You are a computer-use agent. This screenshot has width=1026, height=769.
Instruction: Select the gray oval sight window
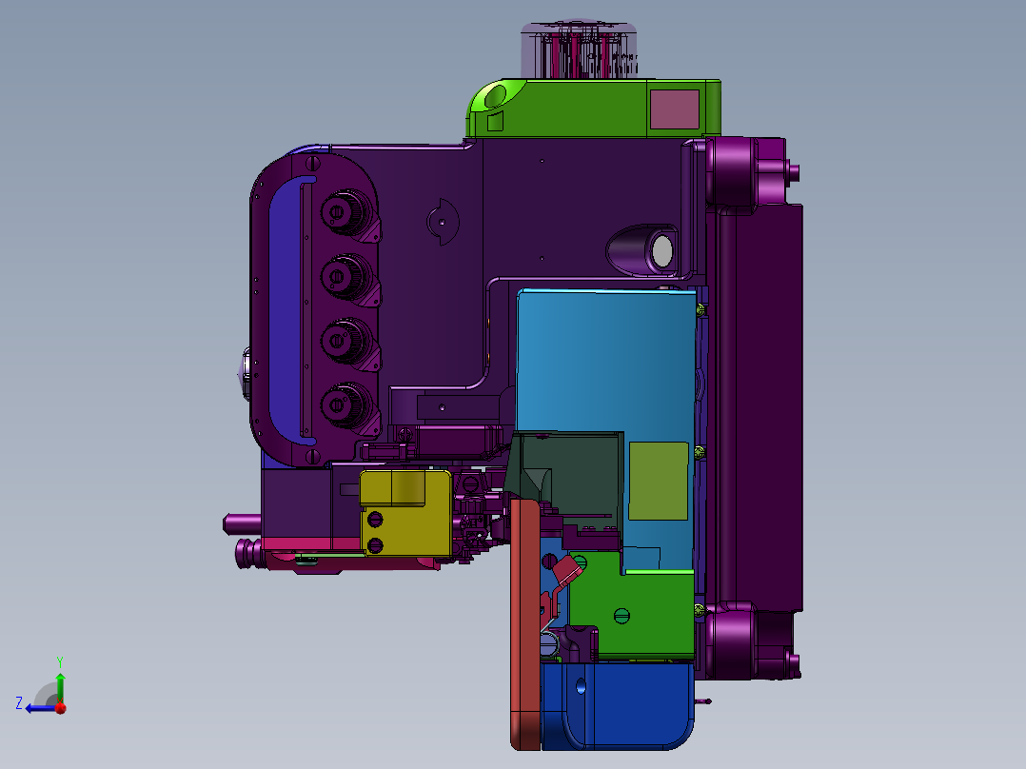(661, 251)
